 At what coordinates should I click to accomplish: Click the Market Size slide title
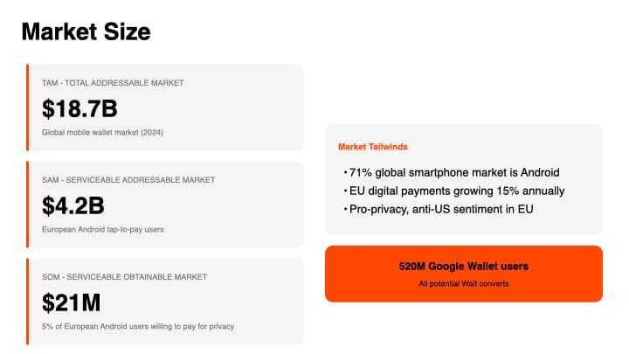tap(86, 32)
